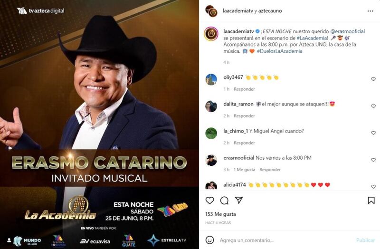Open the three-dot more options menu

[370, 11]
